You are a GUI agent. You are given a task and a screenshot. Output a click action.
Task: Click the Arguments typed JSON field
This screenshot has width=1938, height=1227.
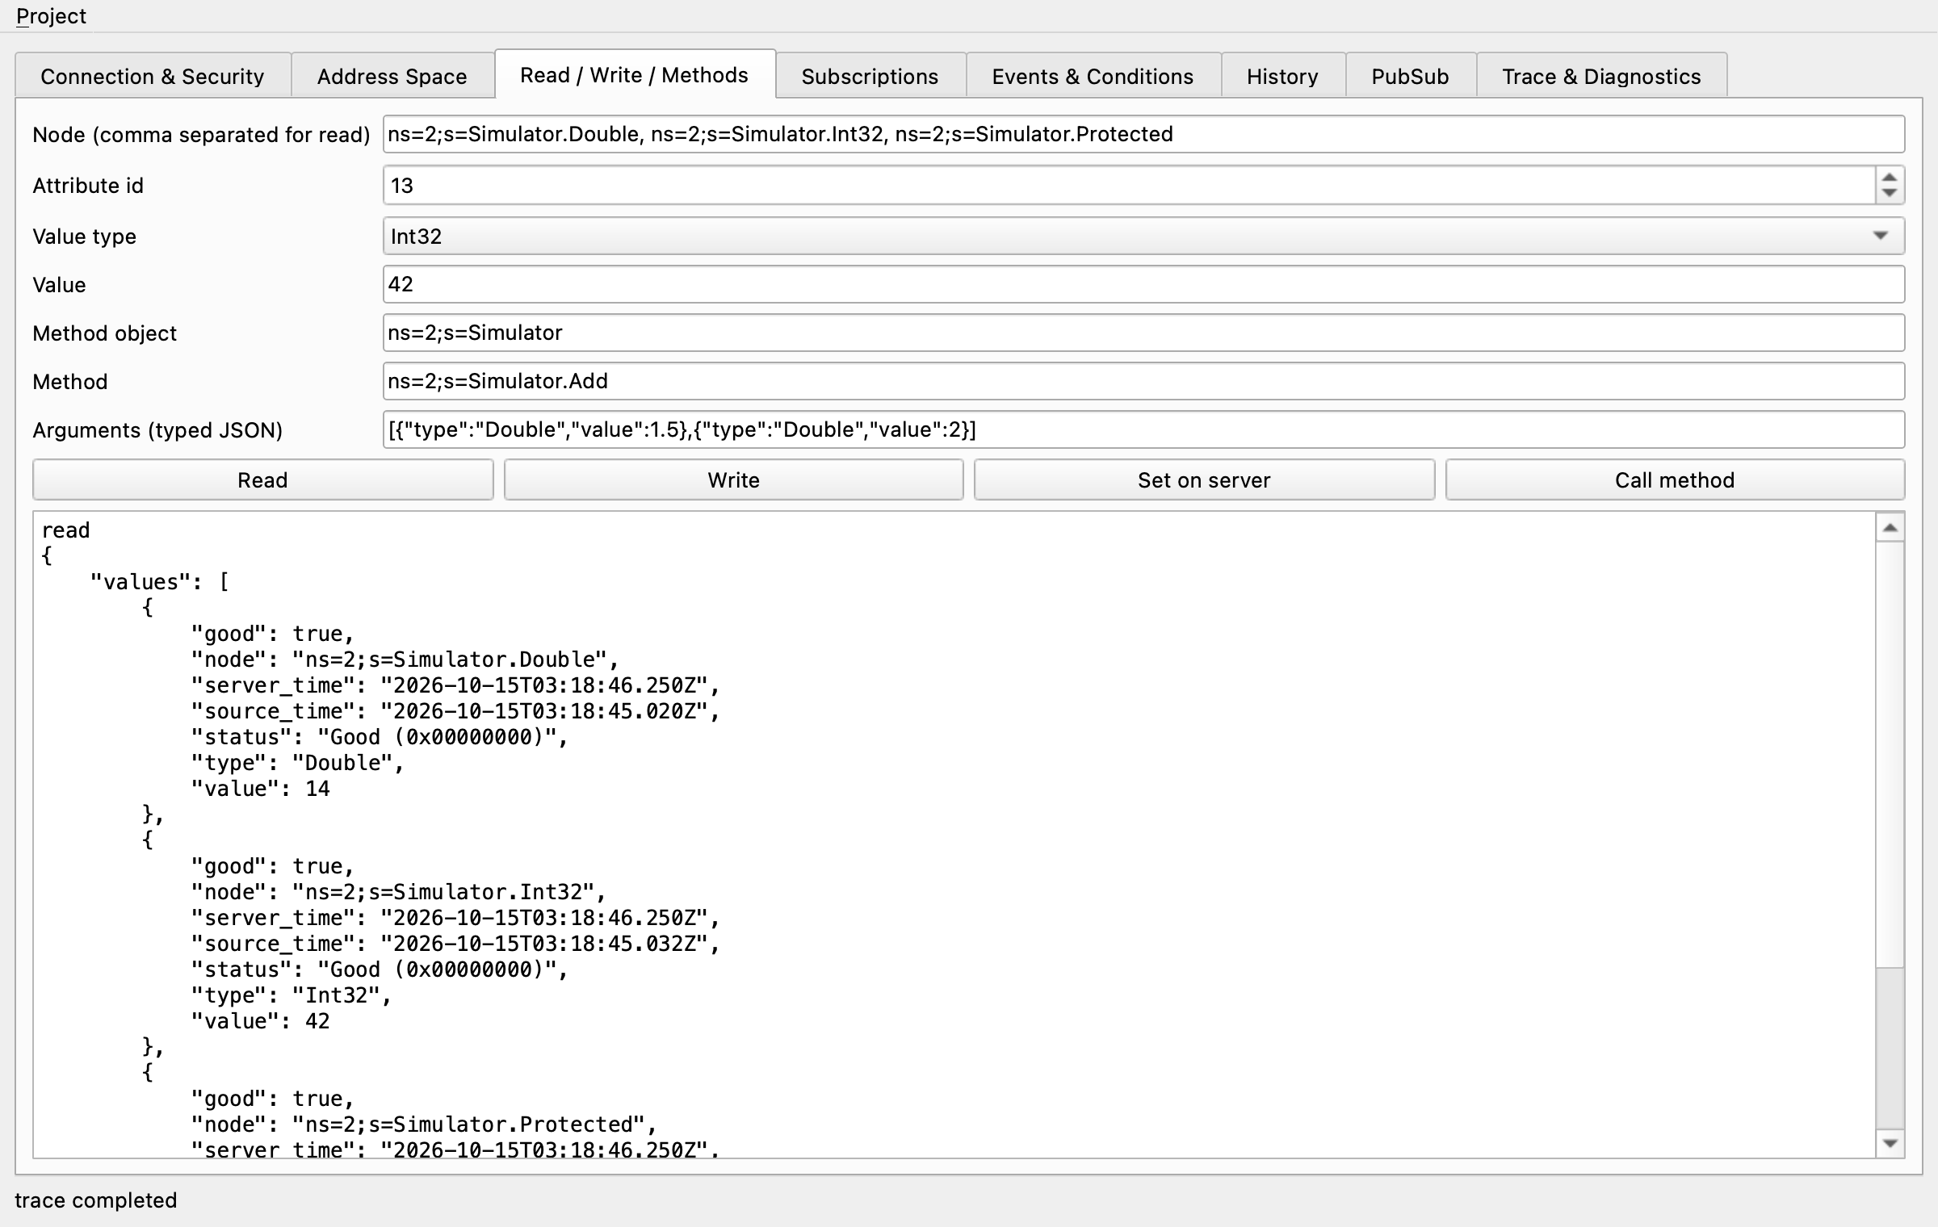1143,429
